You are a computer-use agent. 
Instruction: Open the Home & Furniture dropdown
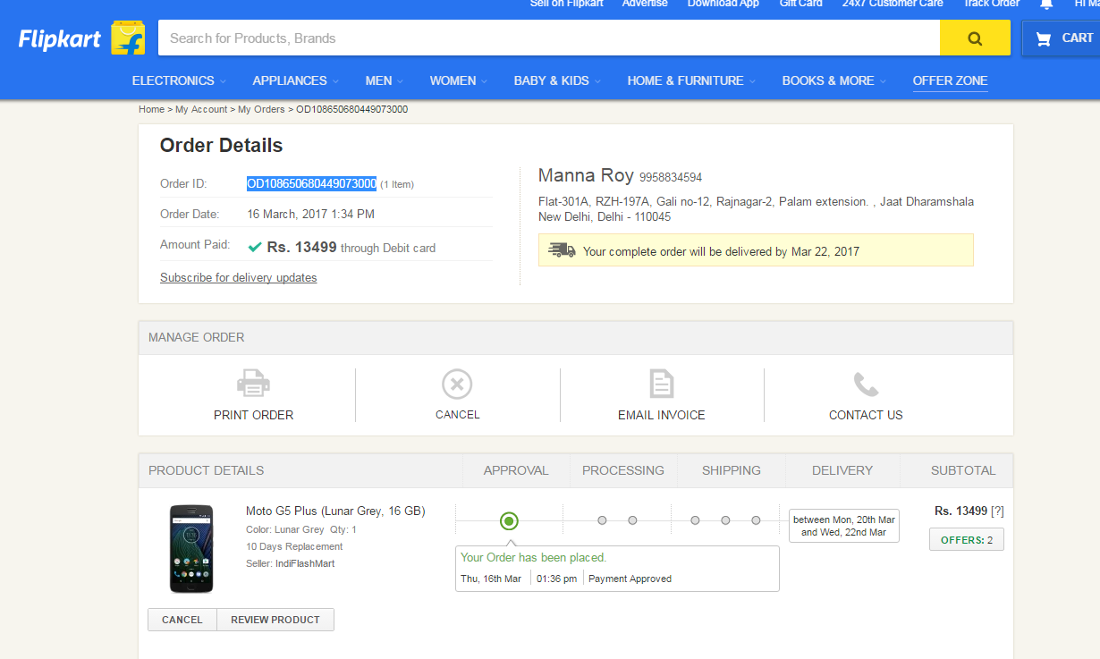(x=690, y=80)
